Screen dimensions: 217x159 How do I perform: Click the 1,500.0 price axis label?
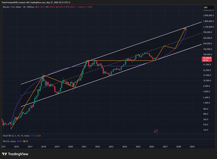coord(206,103)
